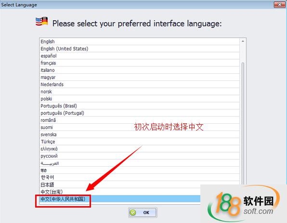The height and width of the screenshot is (223, 287).
Task: Click the flags icon beside the heading
Action: pos(42,21)
